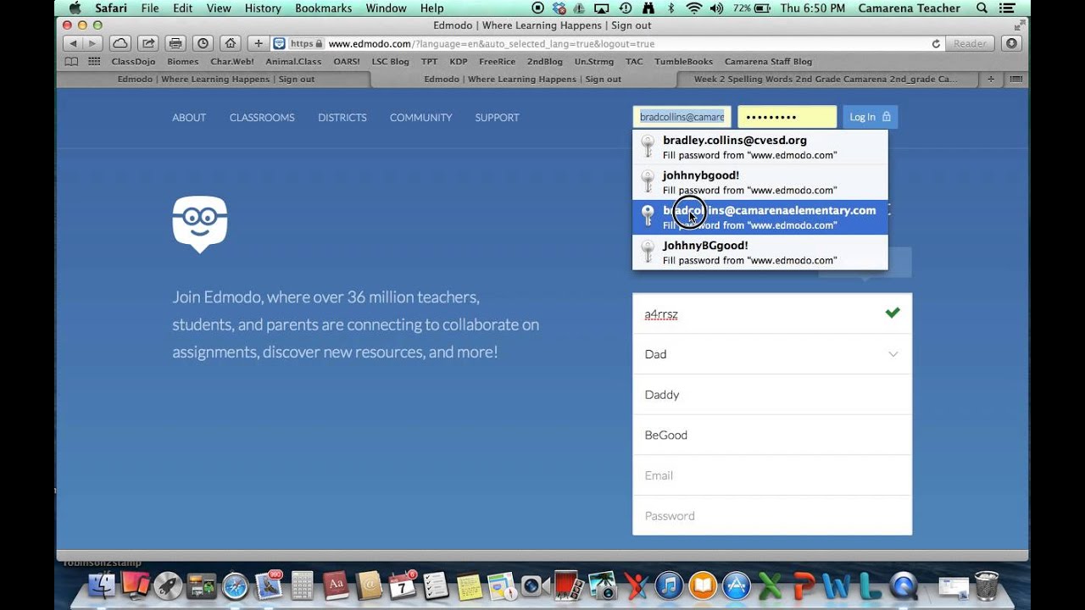Open the Calendar app in Dock

(402, 585)
